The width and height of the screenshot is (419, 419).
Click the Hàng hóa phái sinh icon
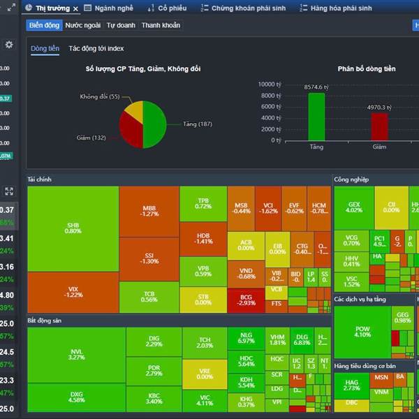coord(304,8)
